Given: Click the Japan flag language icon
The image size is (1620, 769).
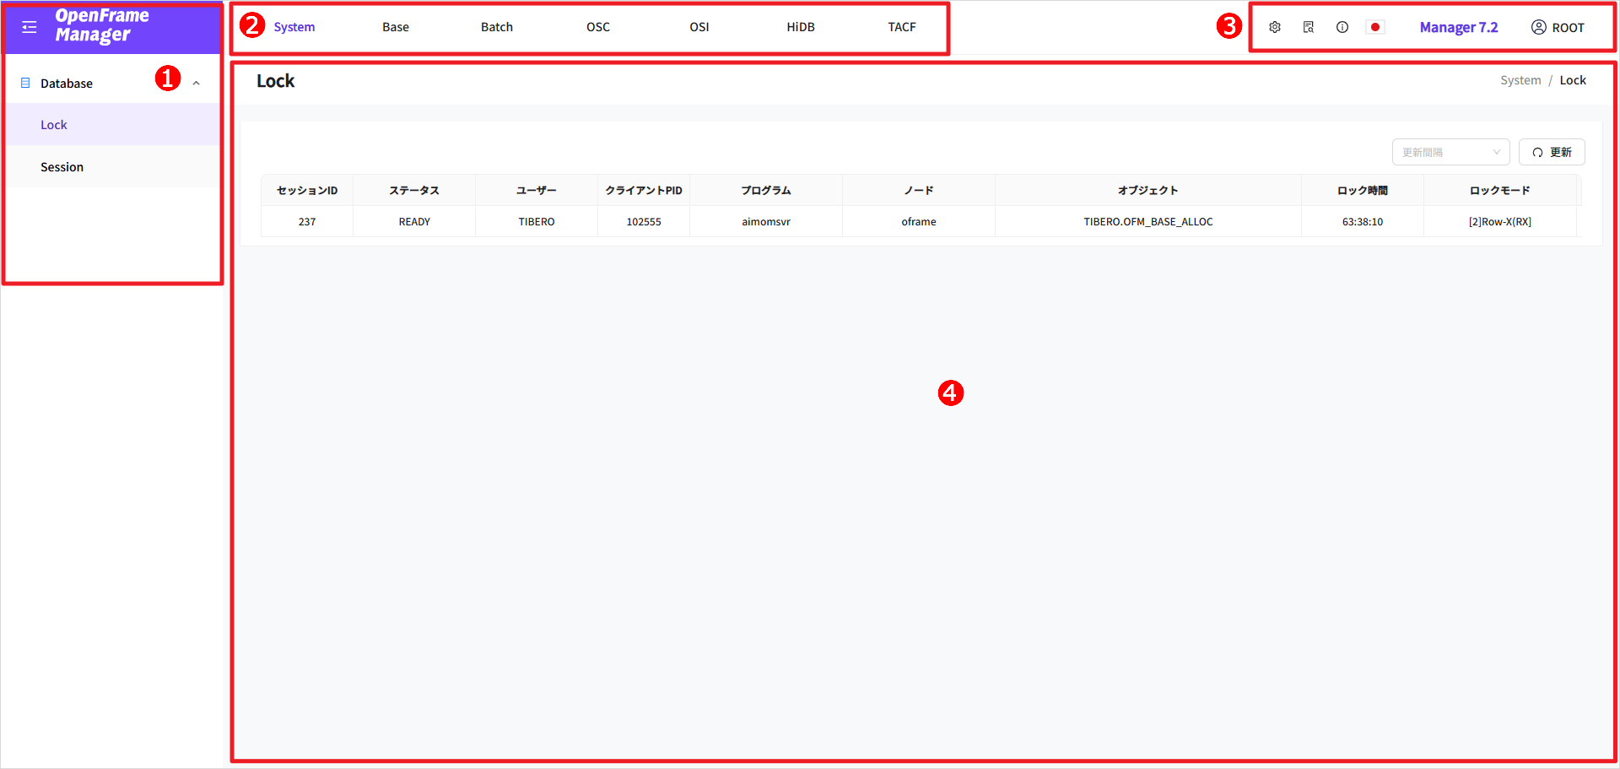Looking at the screenshot, I should pos(1375,27).
